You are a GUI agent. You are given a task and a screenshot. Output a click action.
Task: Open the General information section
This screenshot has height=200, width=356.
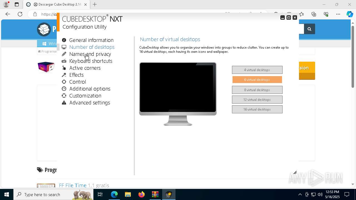(91, 40)
